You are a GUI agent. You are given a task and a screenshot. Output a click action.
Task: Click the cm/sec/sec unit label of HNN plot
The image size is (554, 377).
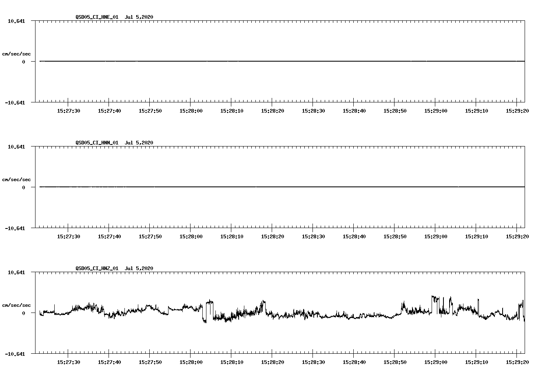click(x=16, y=180)
